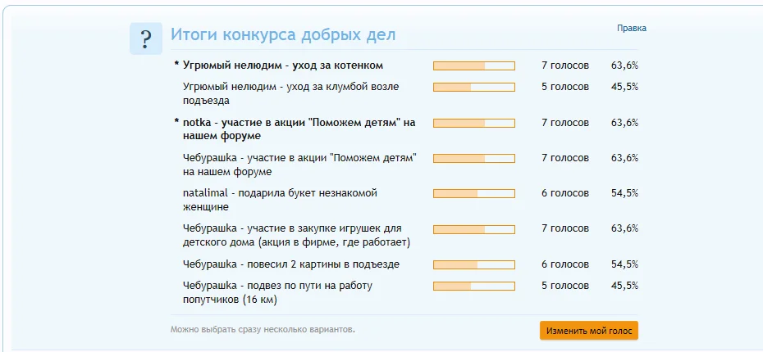Click the progress bar for "повесил 2 картины"

tap(473, 264)
